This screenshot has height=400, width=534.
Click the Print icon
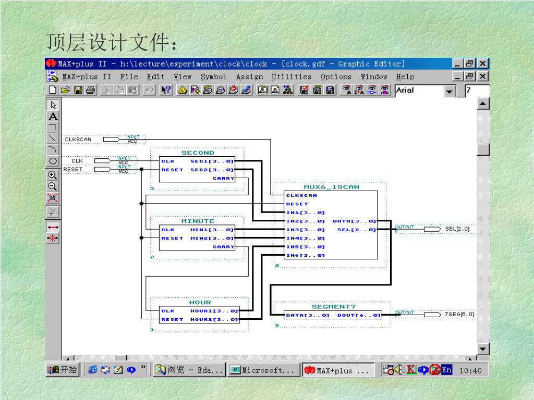[91, 90]
